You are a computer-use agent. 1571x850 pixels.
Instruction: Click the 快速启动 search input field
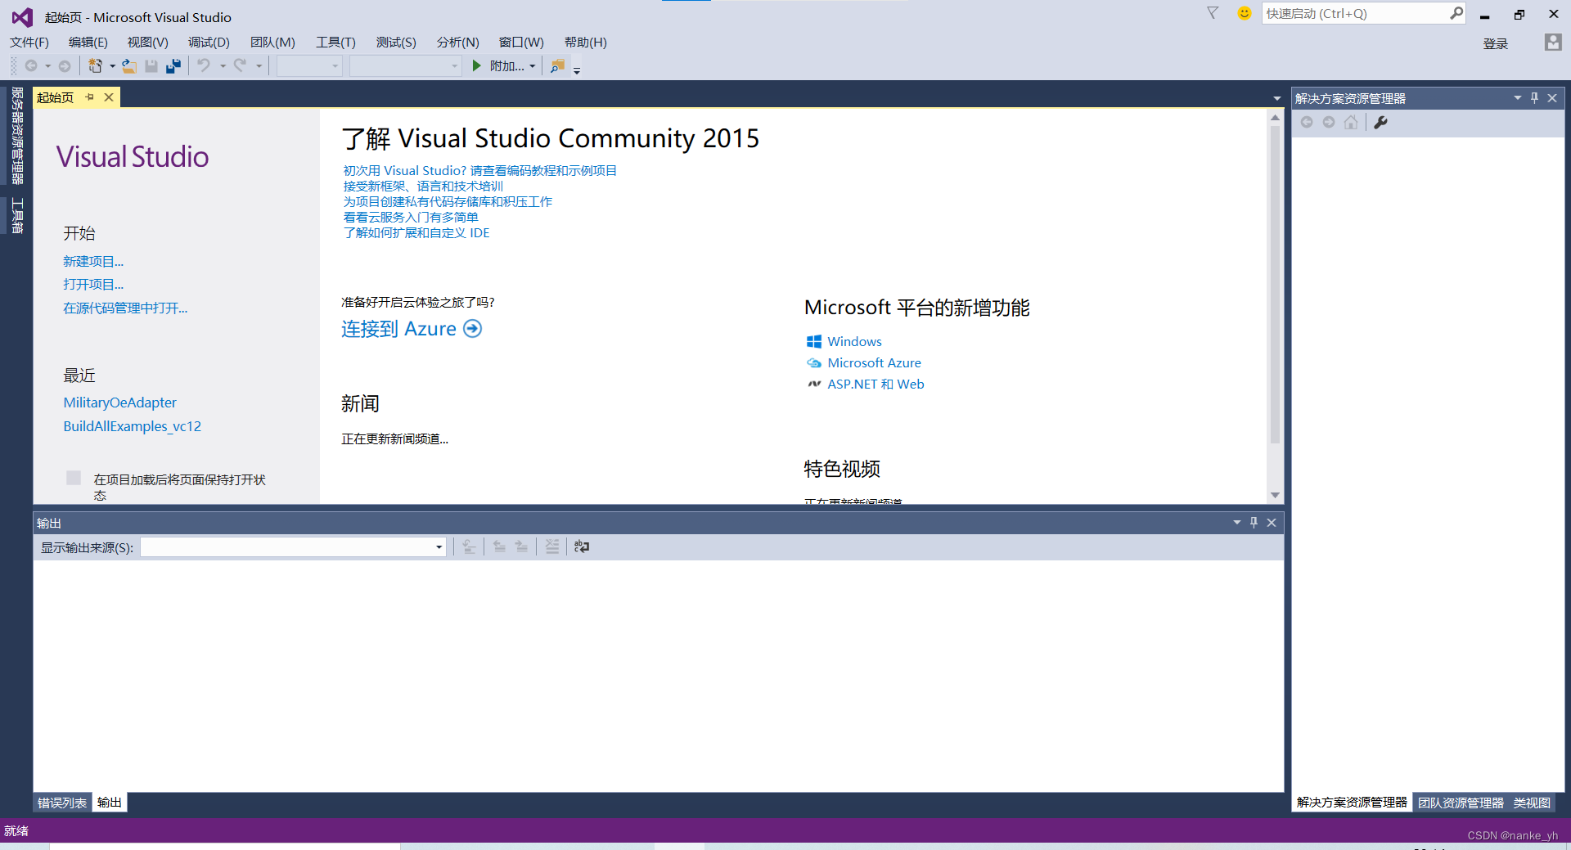1355,13
